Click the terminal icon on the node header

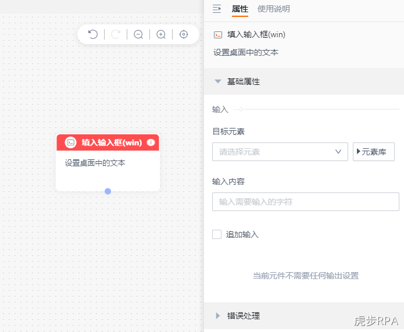tap(70, 142)
